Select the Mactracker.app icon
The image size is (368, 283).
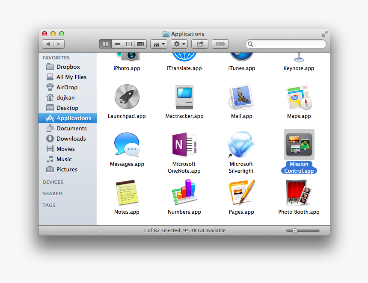pyautogui.click(x=184, y=97)
